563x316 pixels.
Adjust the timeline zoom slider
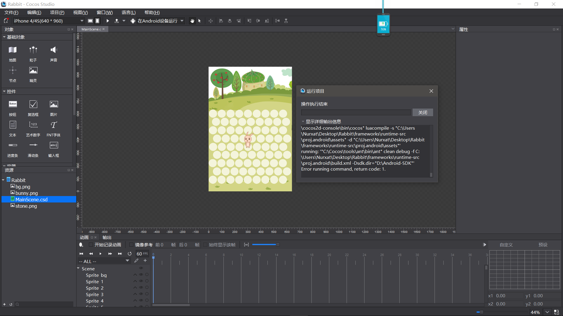click(277, 245)
